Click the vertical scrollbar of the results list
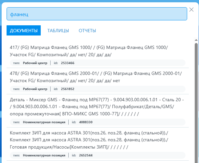This screenshot has height=163, width=199. pyautogui.click(x=196, y=99)
